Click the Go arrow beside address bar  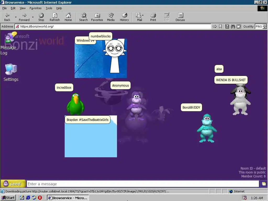pos(215,26)
